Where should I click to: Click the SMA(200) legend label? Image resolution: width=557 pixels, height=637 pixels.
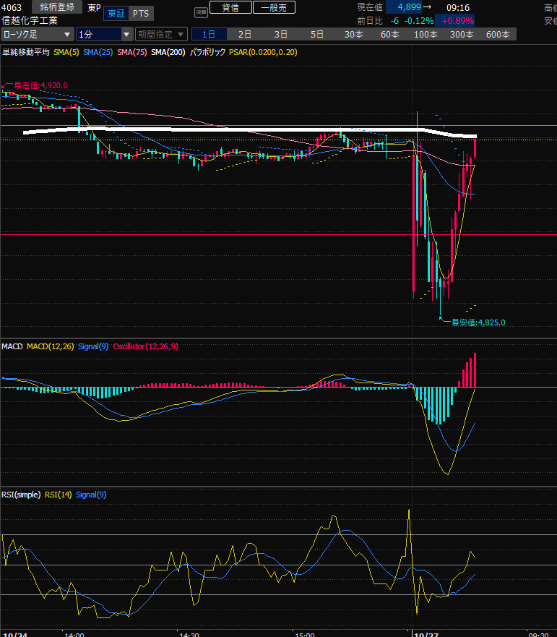(168, 52)
